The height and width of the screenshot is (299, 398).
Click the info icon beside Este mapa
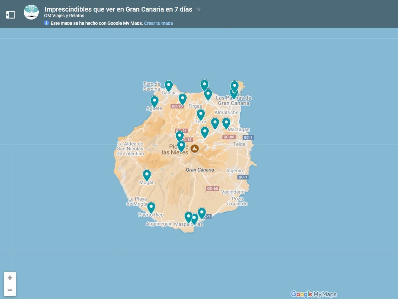pyautogui.click(x=47, y=23)
